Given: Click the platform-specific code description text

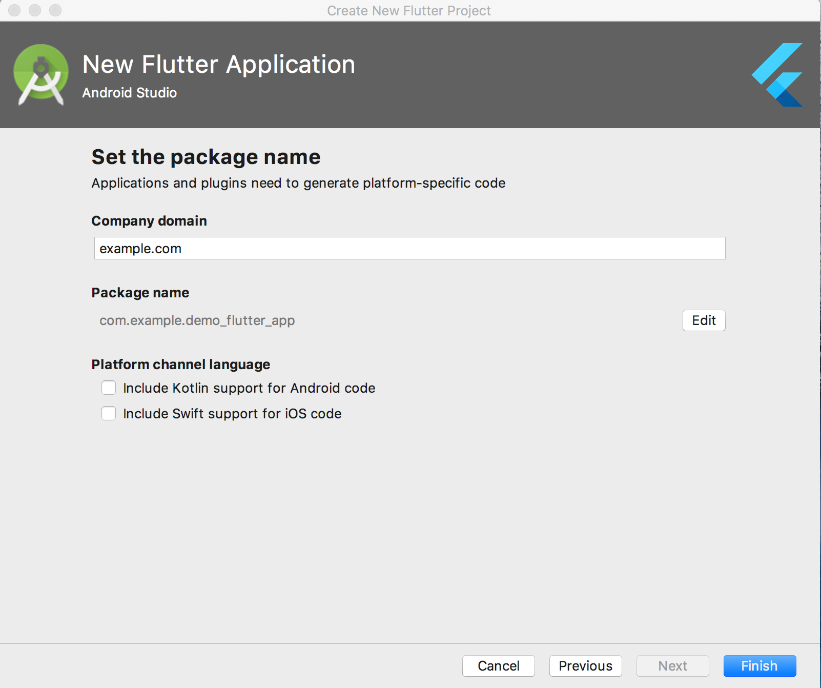Looking at the screenshot, I should 298,183.
